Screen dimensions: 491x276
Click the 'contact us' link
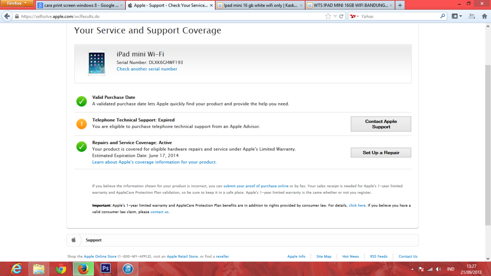[159, 212]
